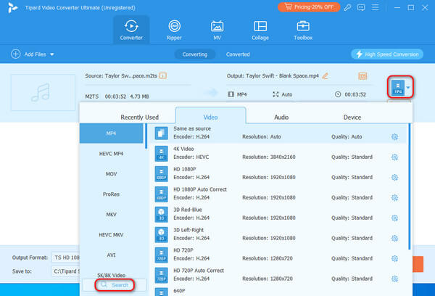Choose MOV in format list
Screen dimensions: 435x296
tap(111, 174)
